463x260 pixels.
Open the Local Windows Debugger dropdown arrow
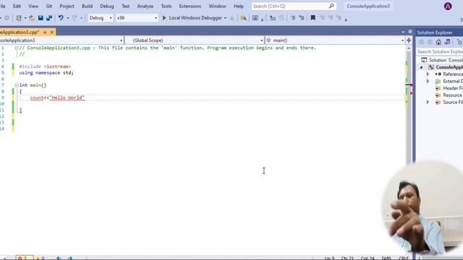pyautogui.click(x=225, y=18)
